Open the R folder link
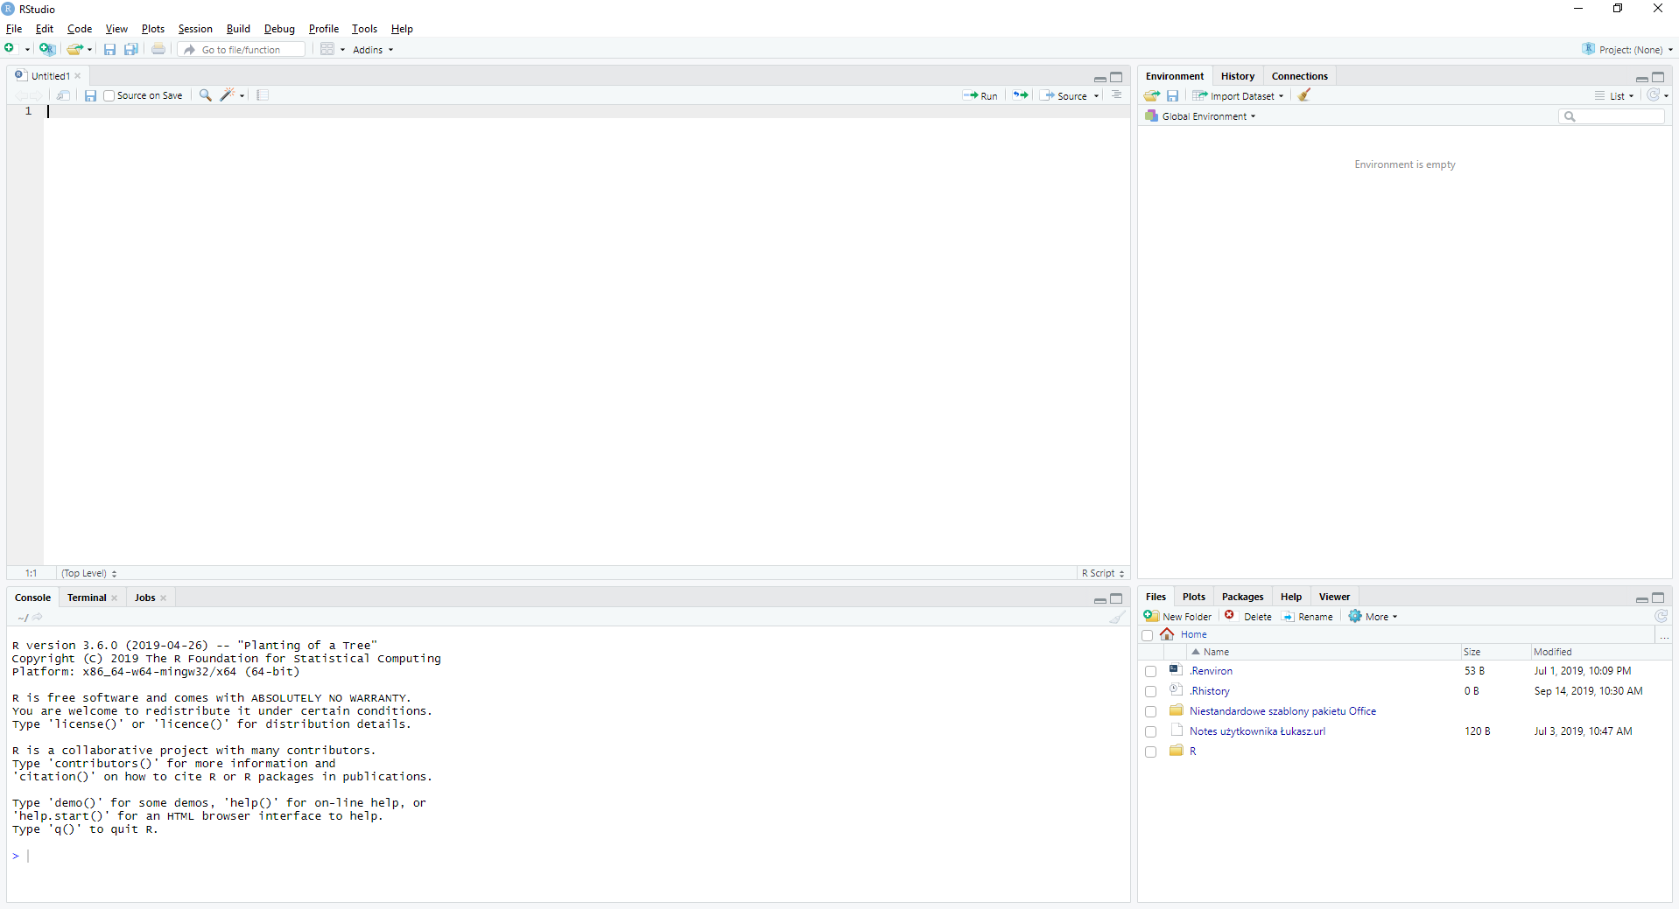 pyautogui.click(x=1192, y=752)
